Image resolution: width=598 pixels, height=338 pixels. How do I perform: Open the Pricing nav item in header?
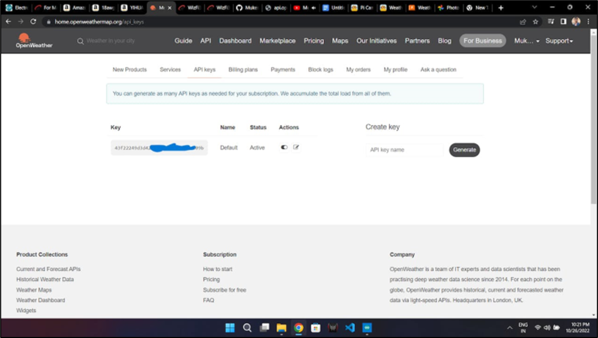coord(314,41)
